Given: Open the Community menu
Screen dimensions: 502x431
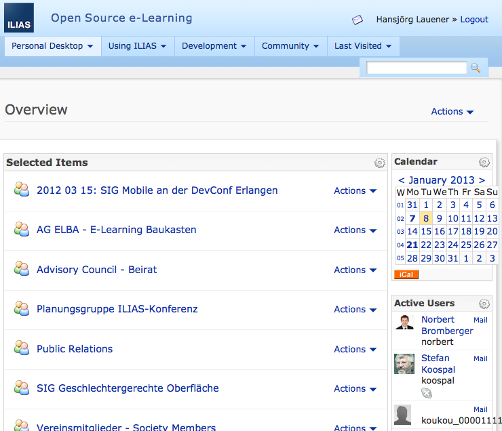Looking at the screenshot, I should 290,46.
